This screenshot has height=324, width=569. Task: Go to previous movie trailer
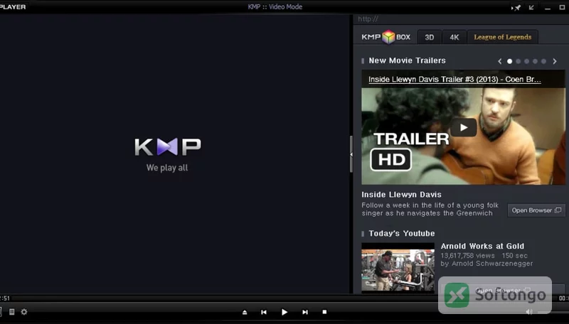coord(500,61)
